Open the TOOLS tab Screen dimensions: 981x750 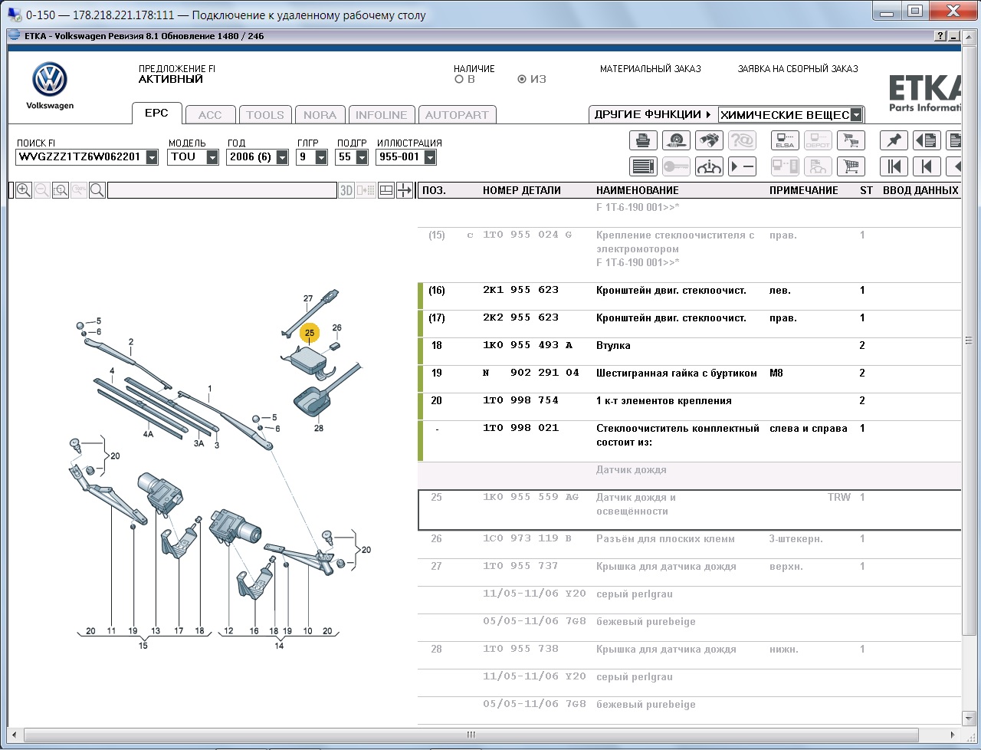point(265,115)
